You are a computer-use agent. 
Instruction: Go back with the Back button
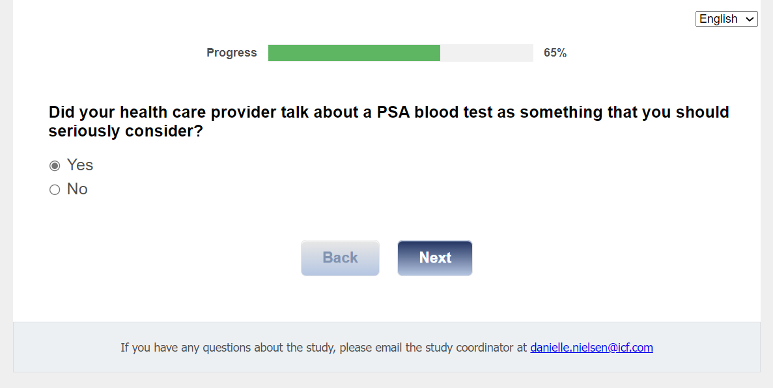pos(340,258)
